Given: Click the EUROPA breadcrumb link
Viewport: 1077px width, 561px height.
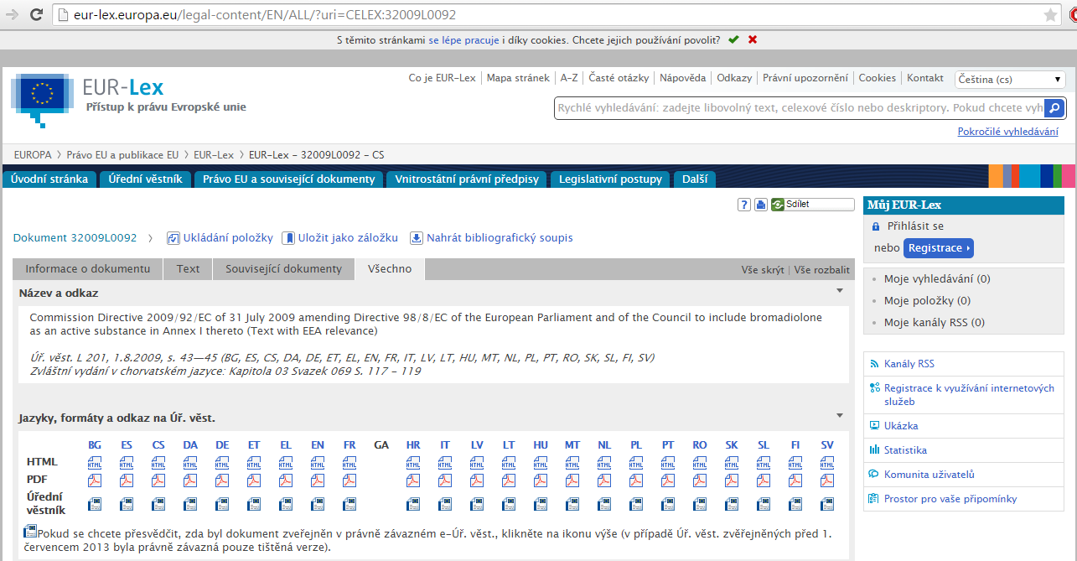Looking at the screenshot, I should click(x=33, y=155).
